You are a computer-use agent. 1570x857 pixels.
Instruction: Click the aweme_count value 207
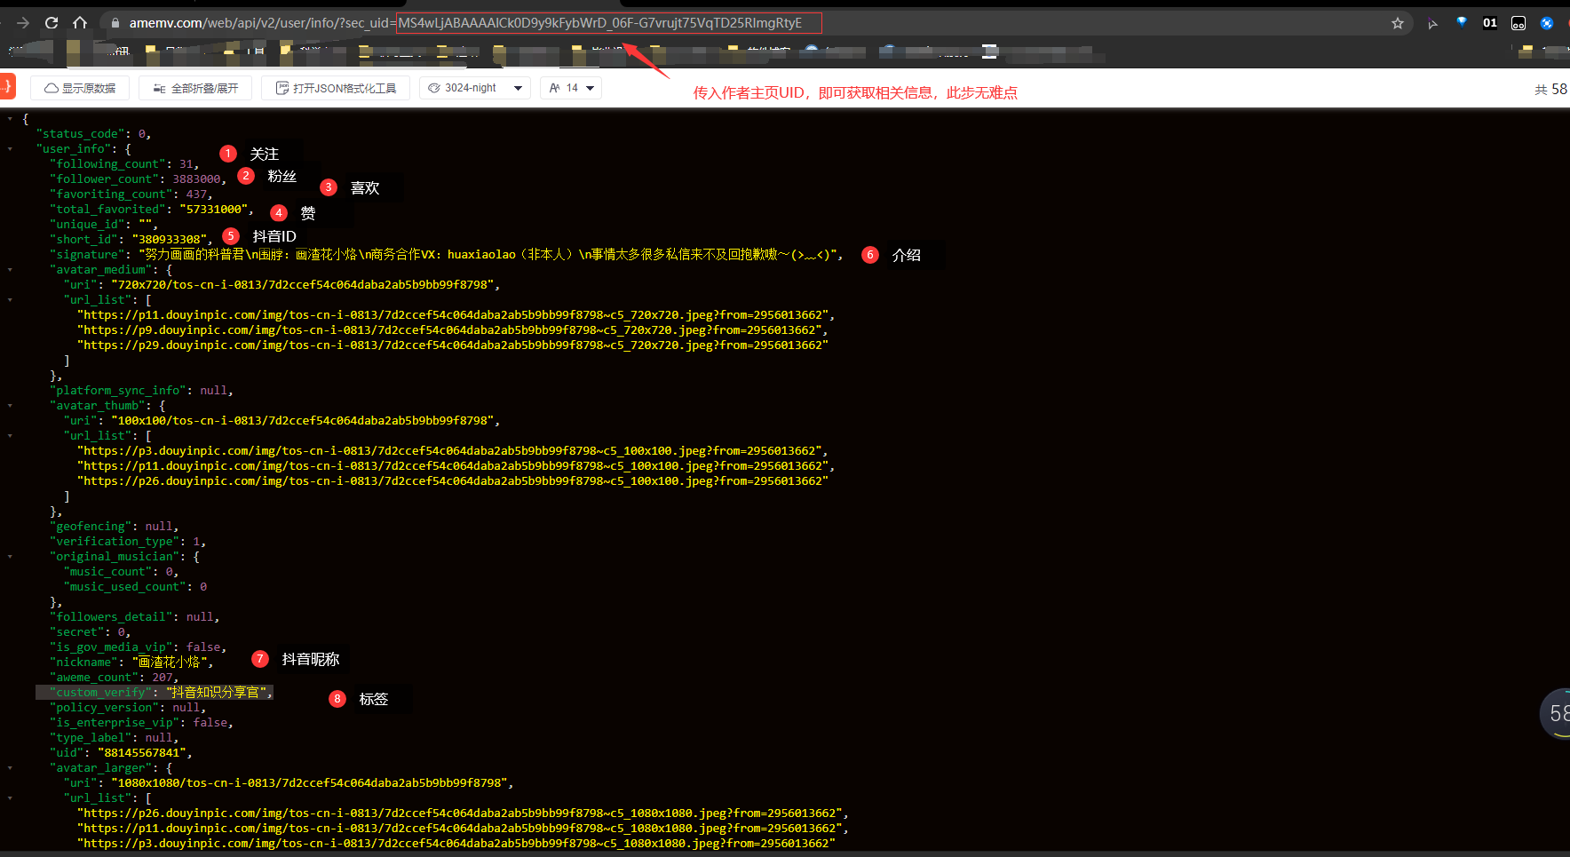[x=163, y=677]
